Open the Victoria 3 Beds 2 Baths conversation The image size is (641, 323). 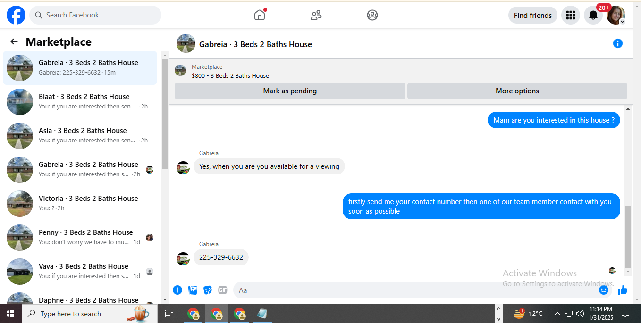pyautogui.click(x=80, y=204)
